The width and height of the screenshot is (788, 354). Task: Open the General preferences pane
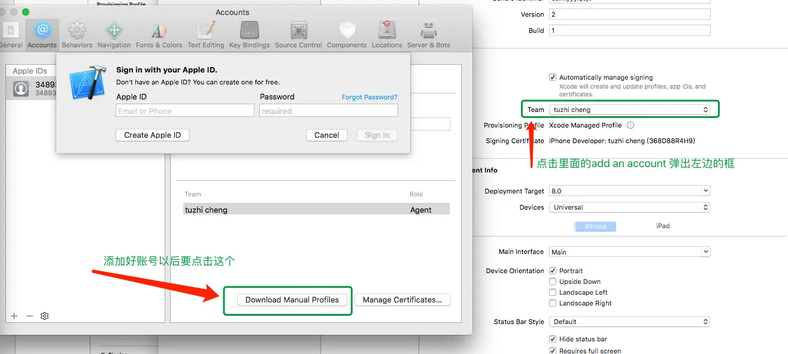tap(11, 34)
